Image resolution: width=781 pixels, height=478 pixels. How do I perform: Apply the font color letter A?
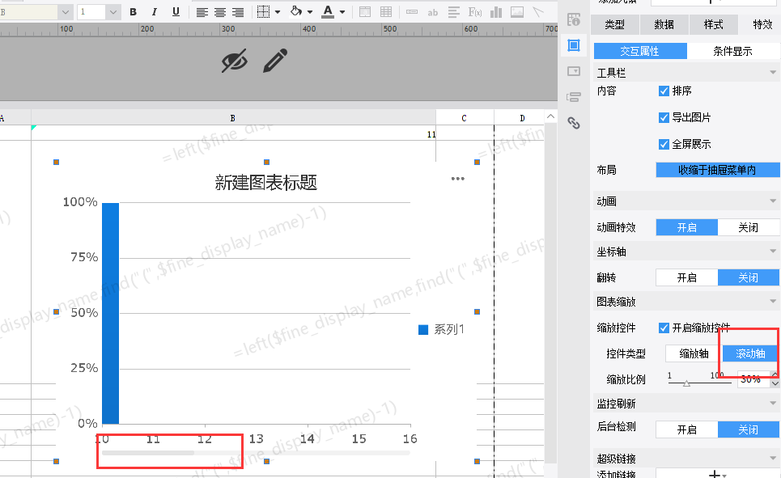pyautogui.click(x=328, y=11)
